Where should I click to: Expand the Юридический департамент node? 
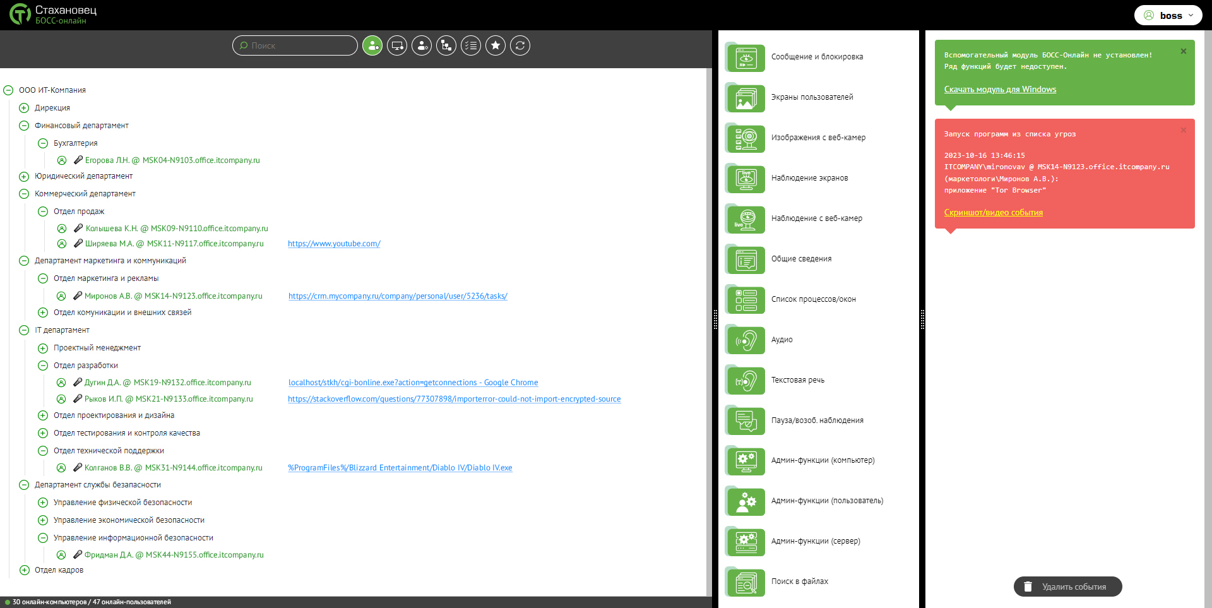(24, 176)
